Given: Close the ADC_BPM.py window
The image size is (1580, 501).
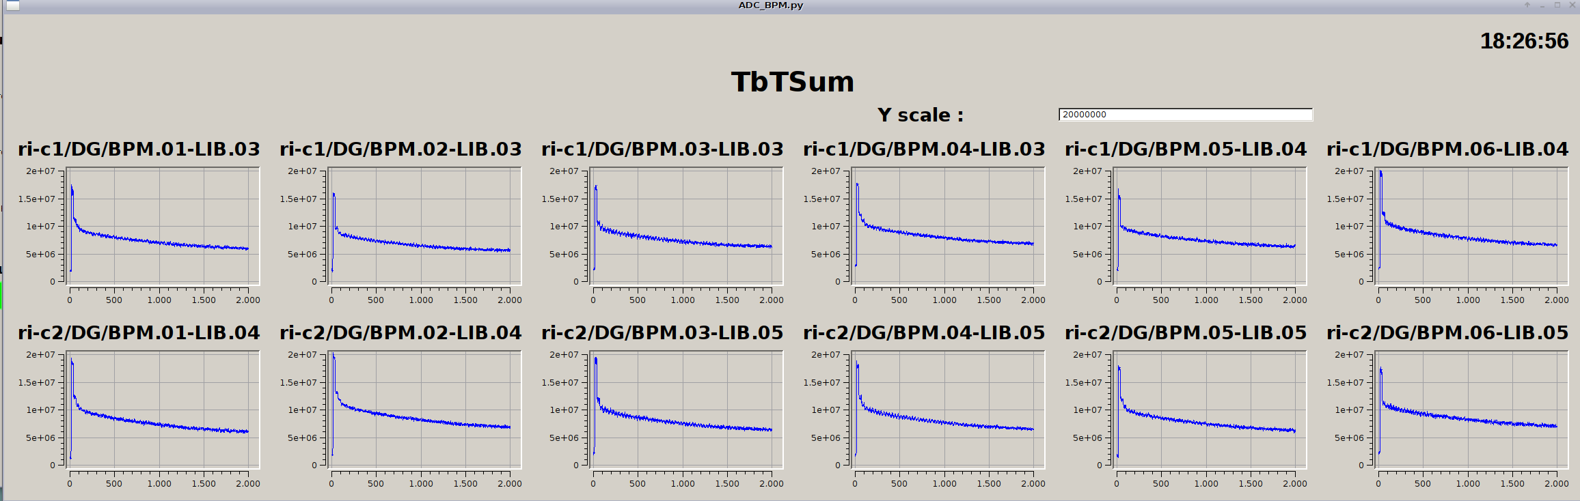Looking at the screenshot, I should click(1572, 5).
